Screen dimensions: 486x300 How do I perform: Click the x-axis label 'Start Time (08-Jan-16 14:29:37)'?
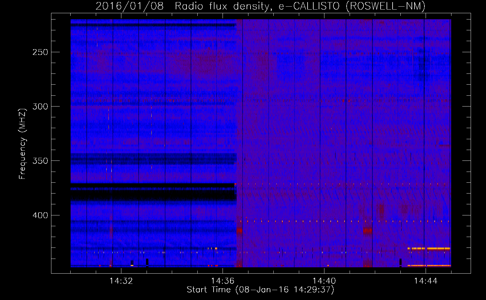click(260, 290)
